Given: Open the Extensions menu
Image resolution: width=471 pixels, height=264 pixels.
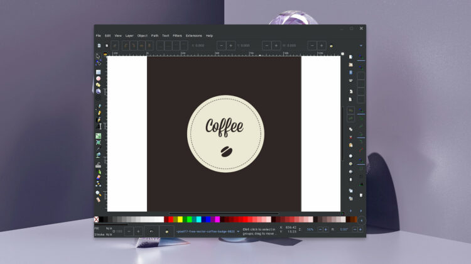Looking at the screenshot, I should 193,35.
